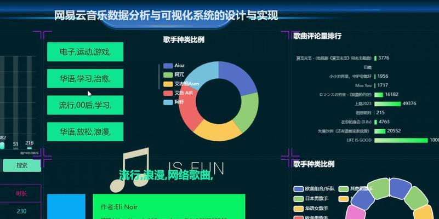
Task: Click the blue album cover thumbnail
Action: pos(66,206)
